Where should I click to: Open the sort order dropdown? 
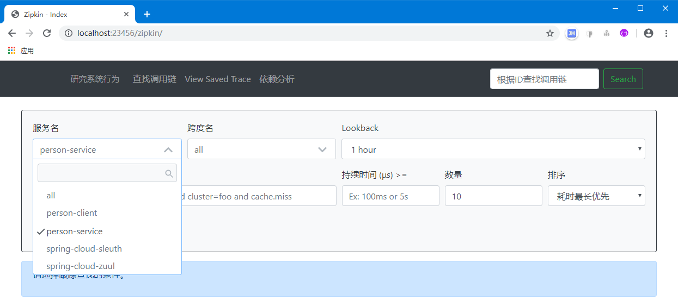596,196
